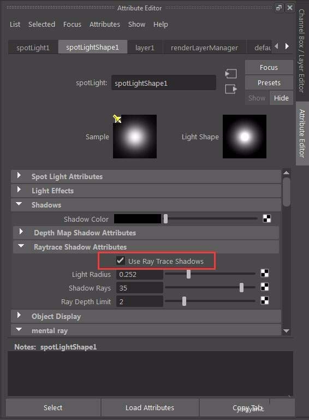The height and width of the screenshot is (420, 309).
Task: Click the Light Radius slider handle
Action: click(189, 274)
